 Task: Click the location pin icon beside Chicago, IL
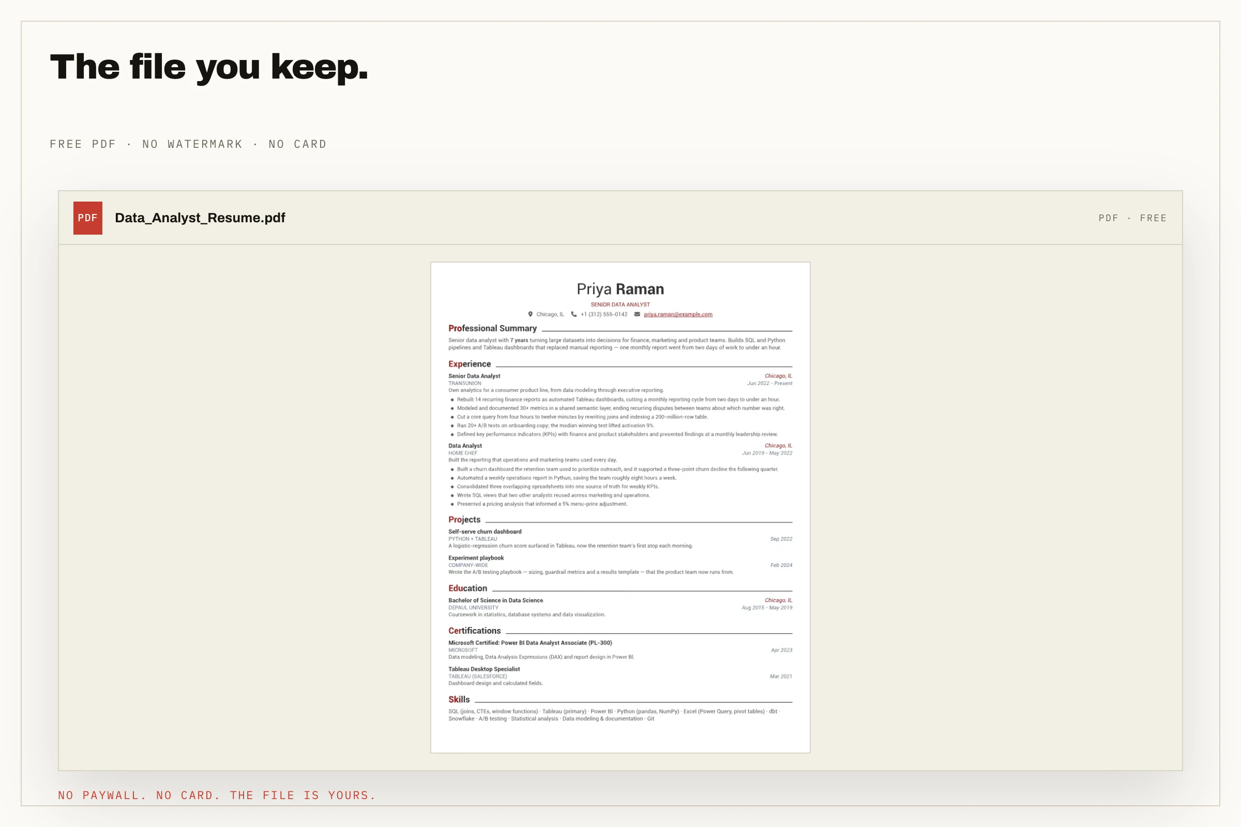pos(531,314)
